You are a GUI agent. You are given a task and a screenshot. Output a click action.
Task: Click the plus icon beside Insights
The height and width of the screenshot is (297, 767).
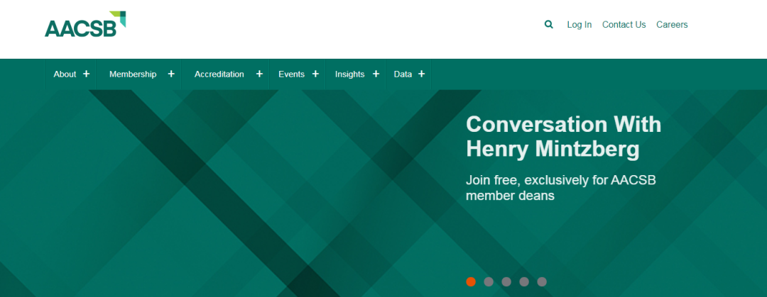pos(376,74)
